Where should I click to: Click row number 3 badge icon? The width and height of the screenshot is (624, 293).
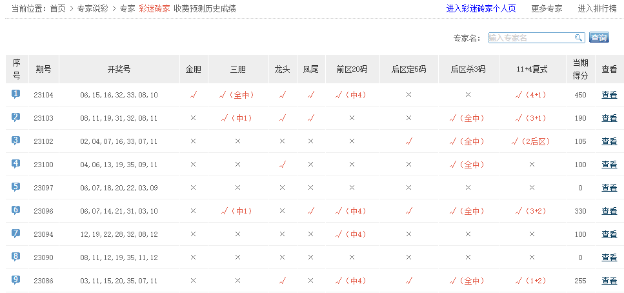point(16,141)
